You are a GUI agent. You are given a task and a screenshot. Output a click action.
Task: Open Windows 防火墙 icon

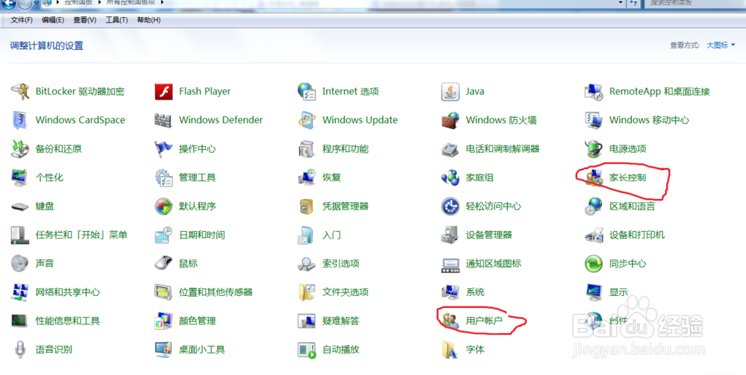click(x=450, y=120)
